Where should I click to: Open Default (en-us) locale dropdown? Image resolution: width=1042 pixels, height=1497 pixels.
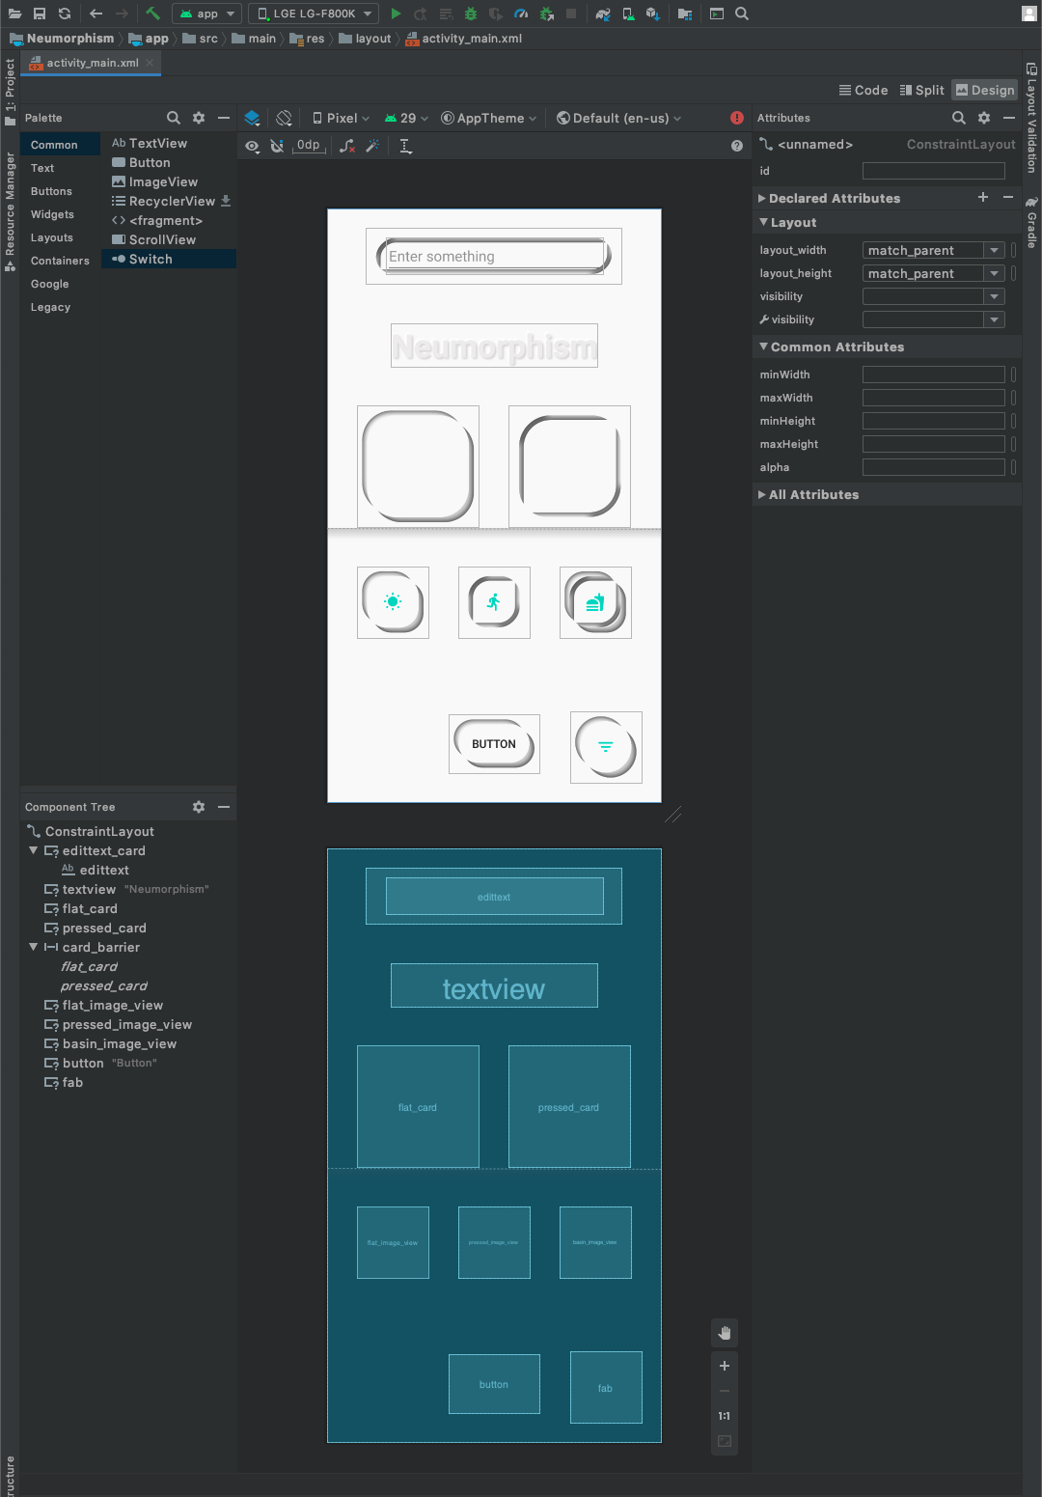(618, 118)
